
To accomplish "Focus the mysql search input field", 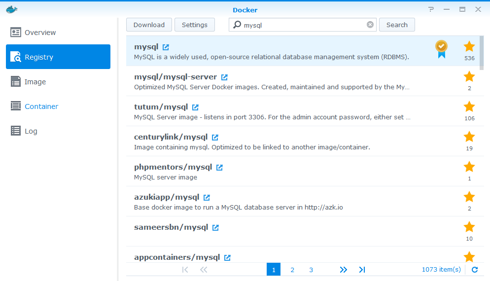I will [x=303, y=25].
